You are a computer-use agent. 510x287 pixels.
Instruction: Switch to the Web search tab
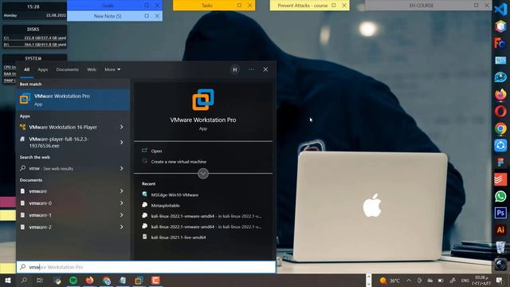click(x=92, y=69)
